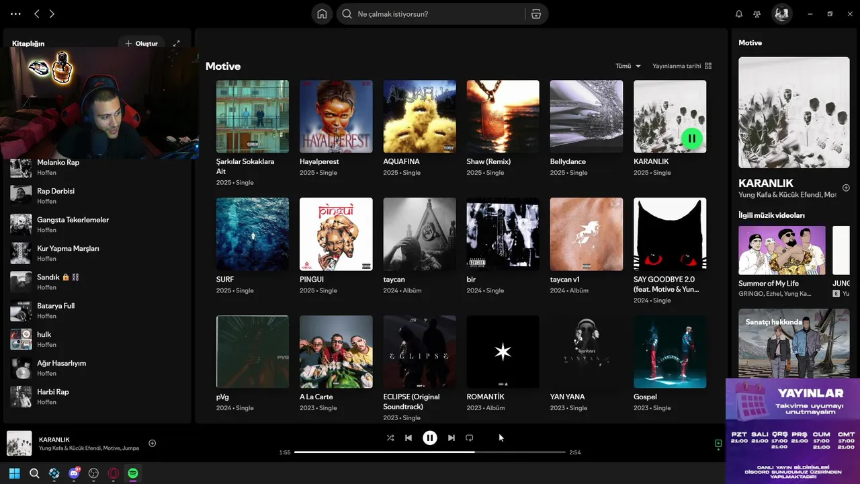The image size is (860, 484).
Task: Open the Harbi Rap playlist
Action: coord(97,397)
